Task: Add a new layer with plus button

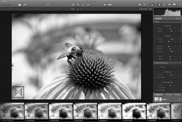Action: click(x=177, y=18)
